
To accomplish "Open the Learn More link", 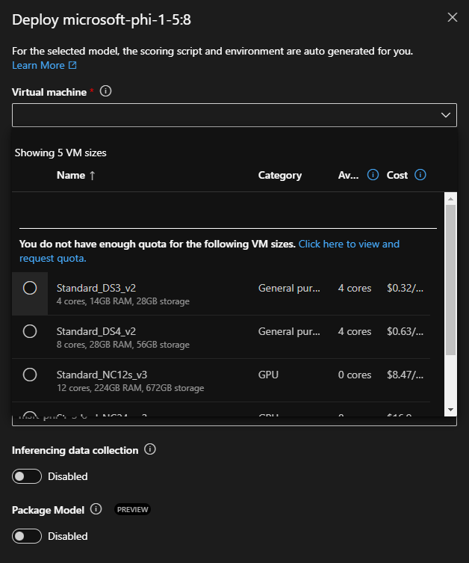I will pos(44,65).
